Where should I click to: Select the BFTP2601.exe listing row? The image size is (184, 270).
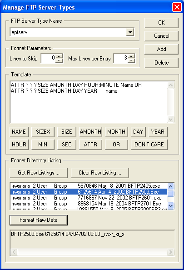tap(89, 198)
